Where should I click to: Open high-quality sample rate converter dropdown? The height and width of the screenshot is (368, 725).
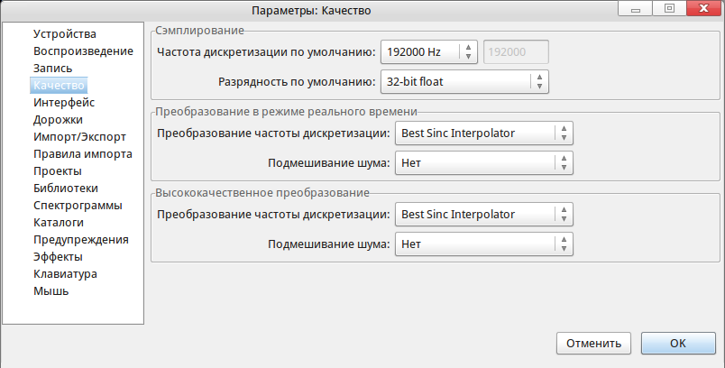pyautogui.click(x=484, y=215)
